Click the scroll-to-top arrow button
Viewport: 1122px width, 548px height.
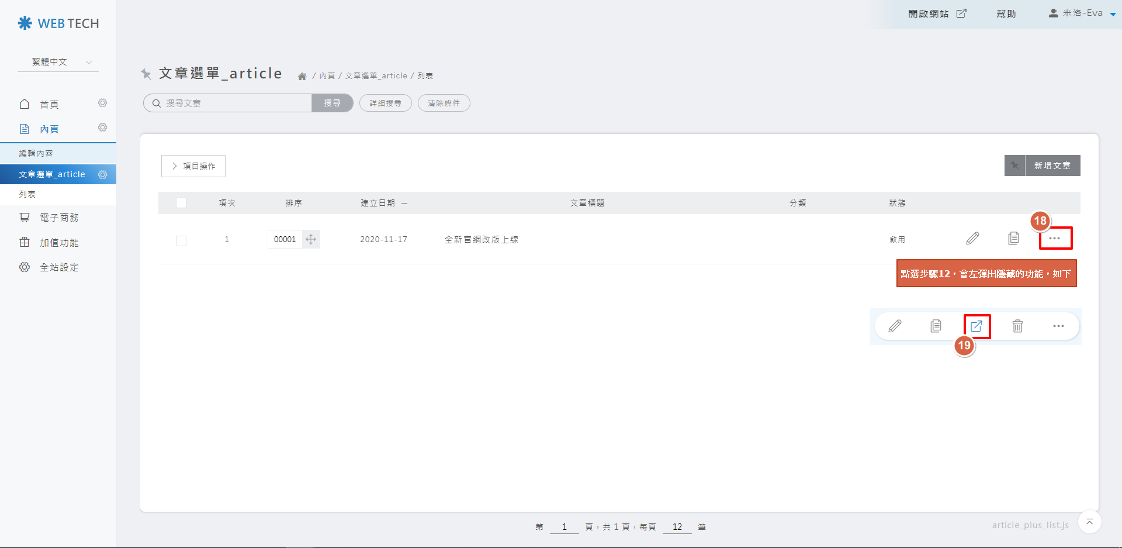(x=1089, y=522)
